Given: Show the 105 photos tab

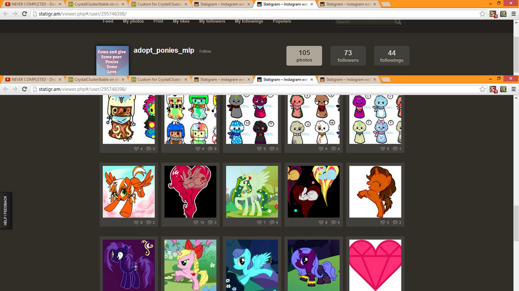Looking at the screenshot, I should pos(304,56).
